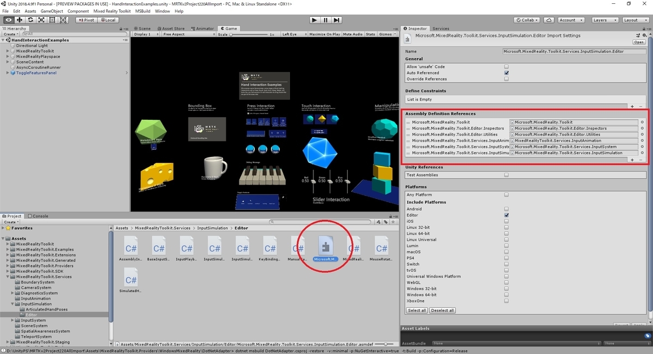Screen dimensions: 653x354
Task: Switch to the Console tab
Action: 38,216
